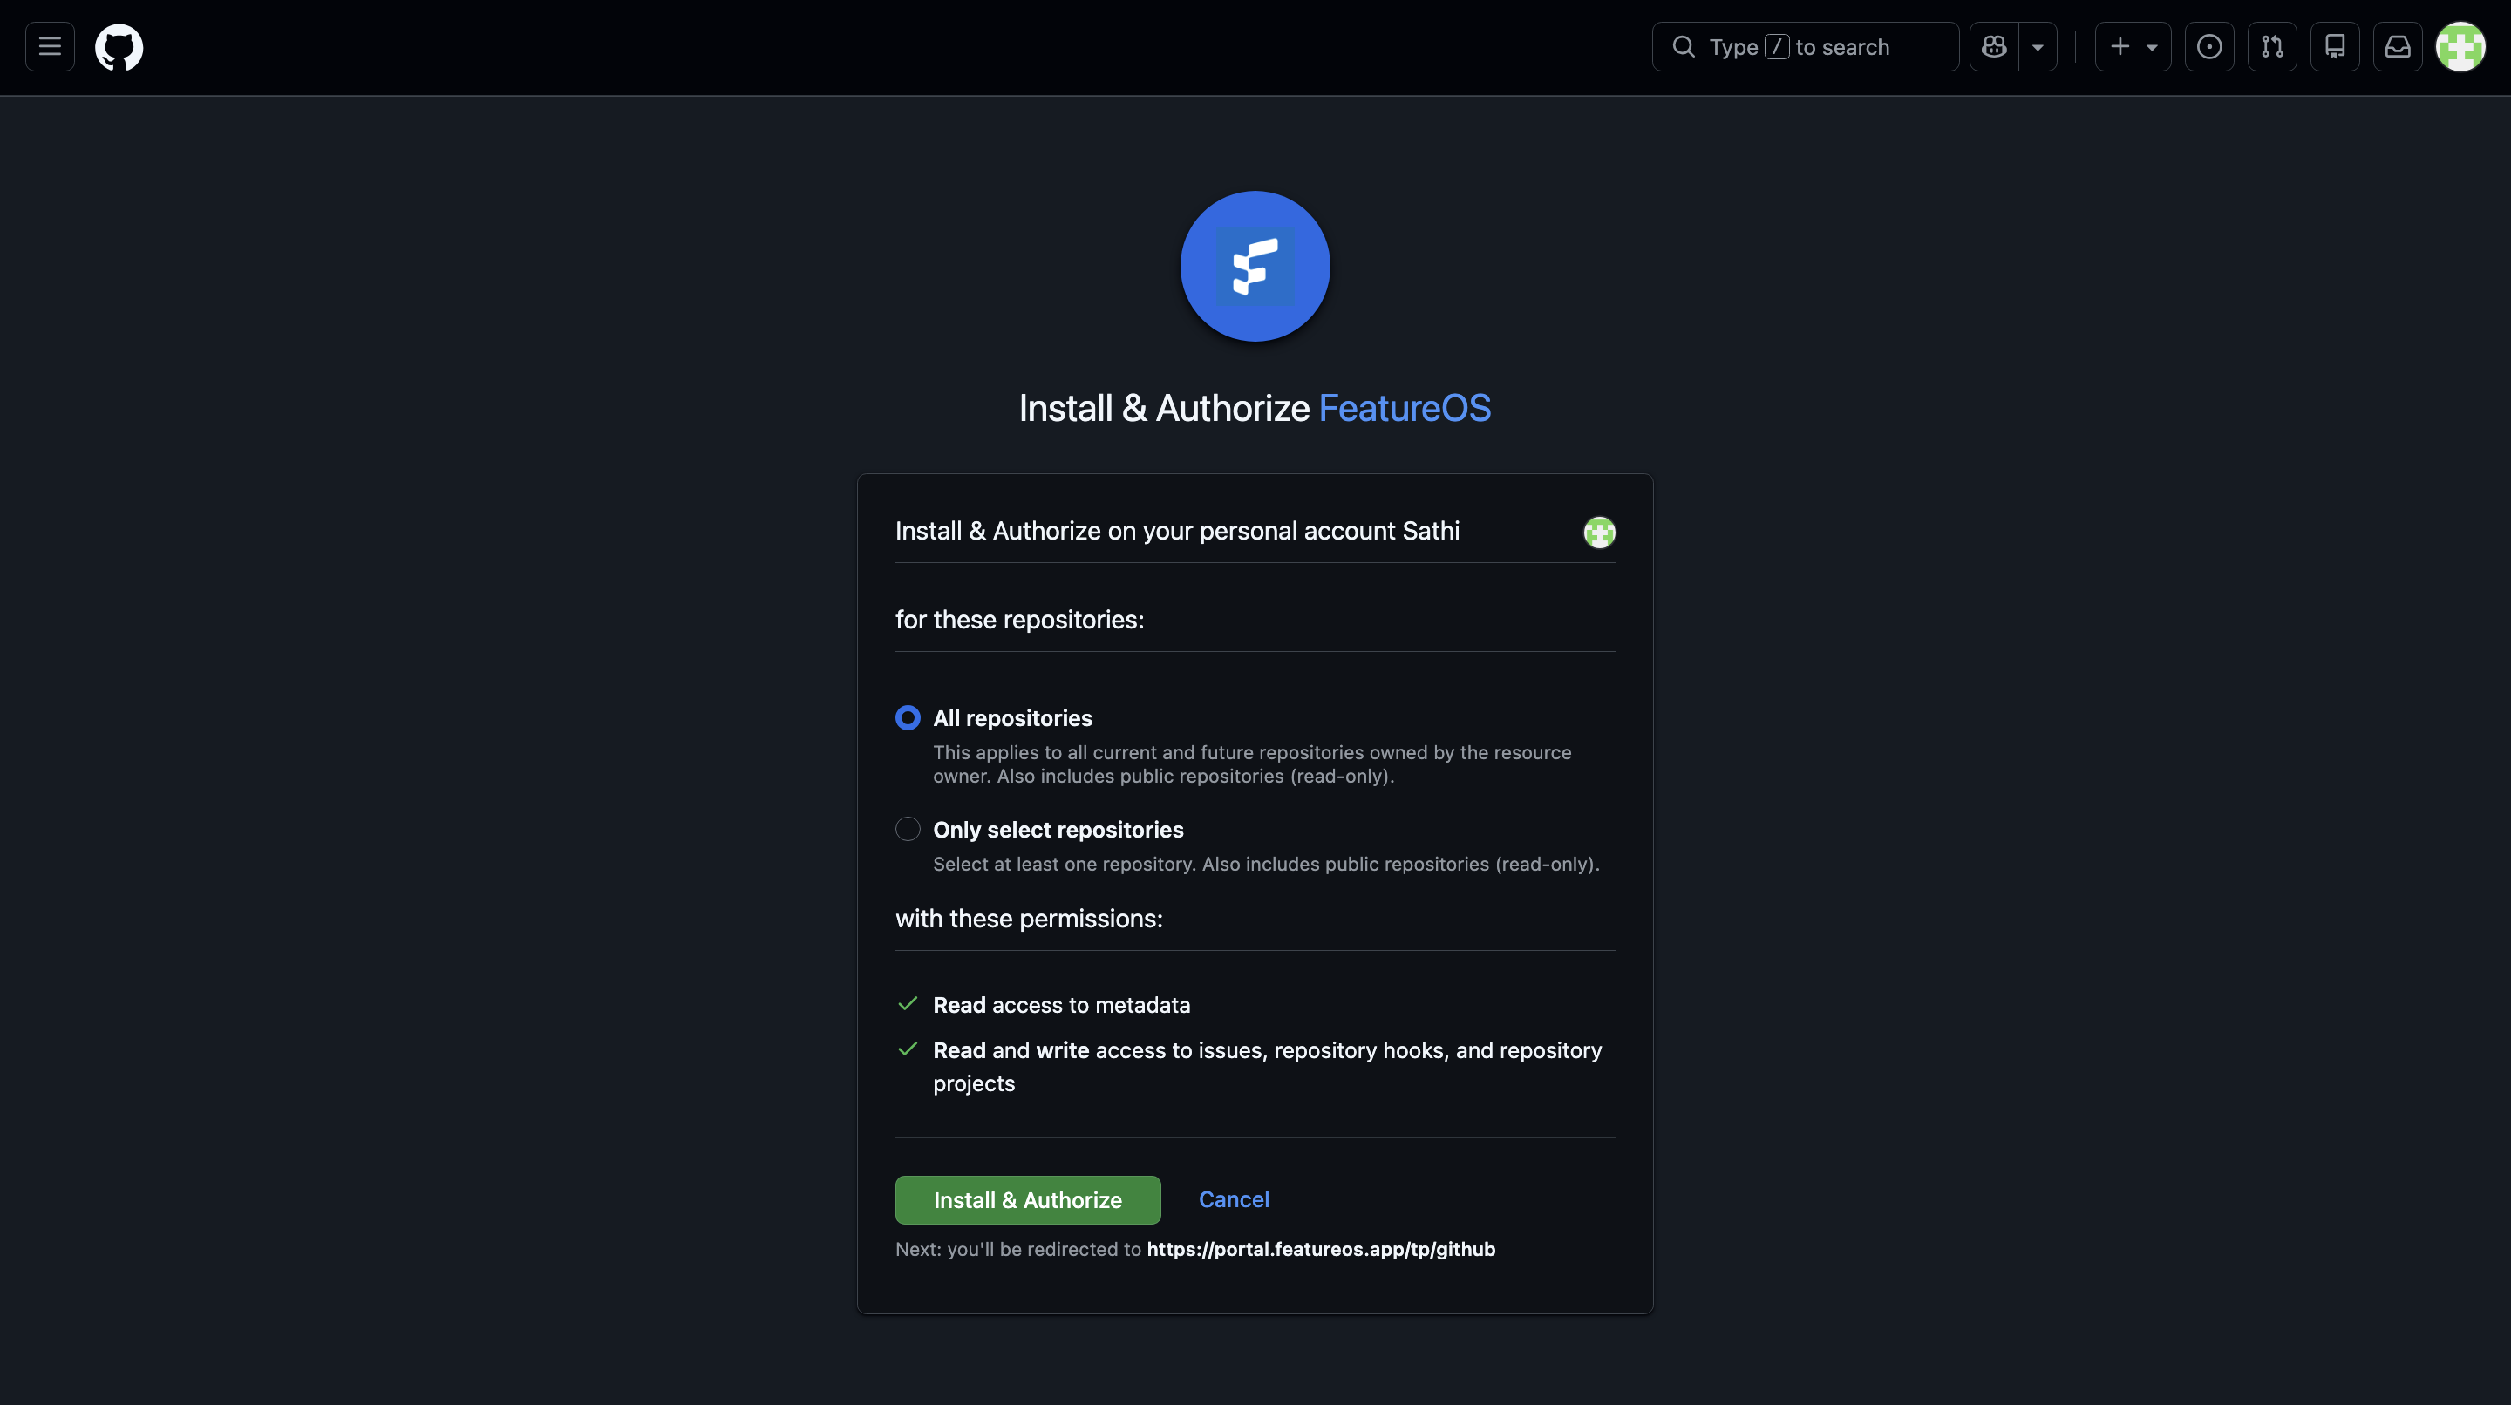2511x1405 pixels.
Task: Open the Repositories icon in header
Action: 2335,47
